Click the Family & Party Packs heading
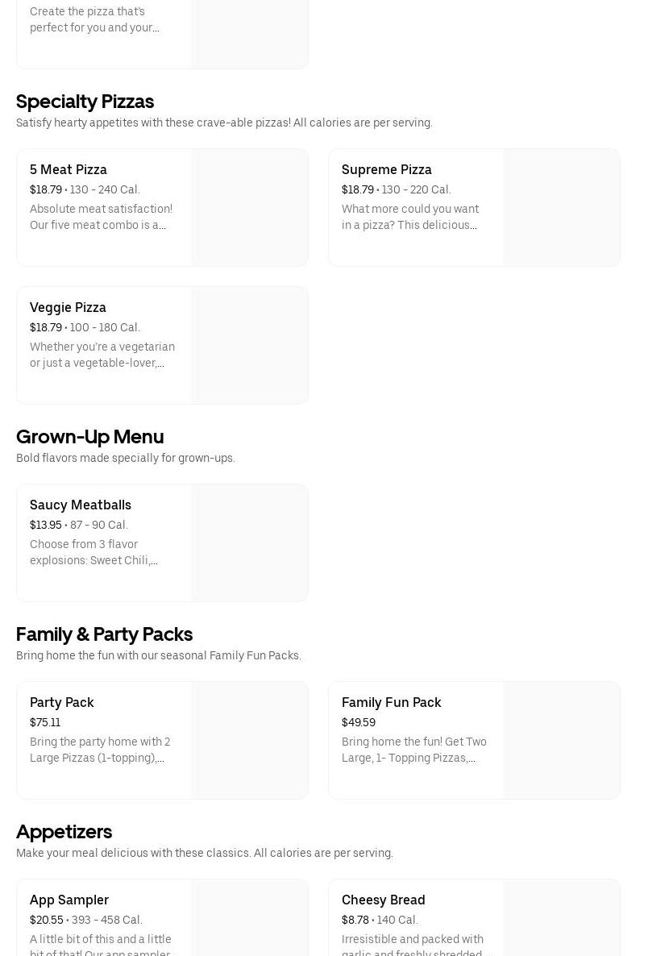This screenshot has height=956, width=648. (x=104, y=634)
